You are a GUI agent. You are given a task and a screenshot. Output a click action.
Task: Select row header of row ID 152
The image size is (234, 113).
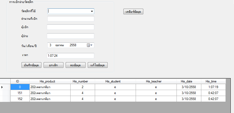[x=5, y=99]
